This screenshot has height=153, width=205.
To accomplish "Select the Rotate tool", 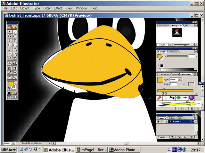I will (x=10, y=54).
